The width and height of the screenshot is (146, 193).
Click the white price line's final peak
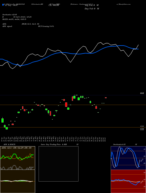click(138, 45)
